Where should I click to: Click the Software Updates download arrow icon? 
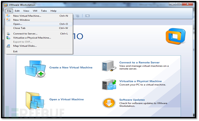109,103
